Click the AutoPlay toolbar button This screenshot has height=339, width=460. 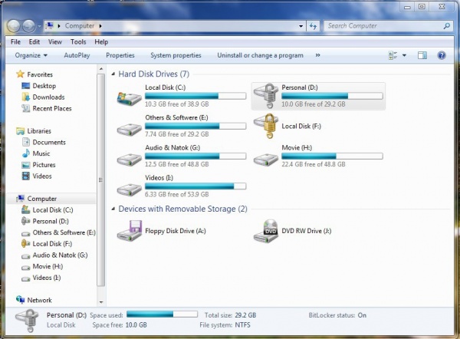pos(77,55)
